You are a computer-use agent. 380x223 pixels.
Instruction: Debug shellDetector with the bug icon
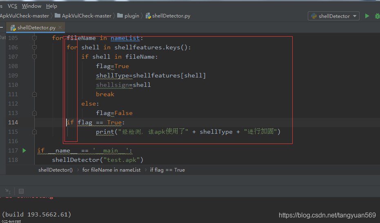point(377,16)
